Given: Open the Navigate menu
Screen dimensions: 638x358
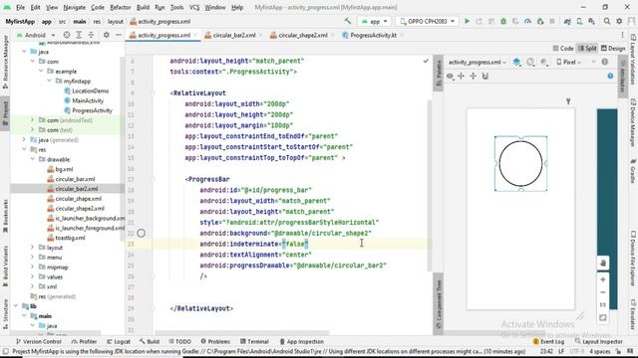Looking at the screenshot, I should coord(75,7).
